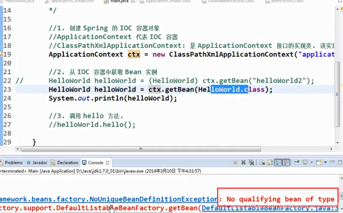This screenshot has height=213, width=343.
Task: Click Display Selected Console monitor icon
Action: click(305, 163)
